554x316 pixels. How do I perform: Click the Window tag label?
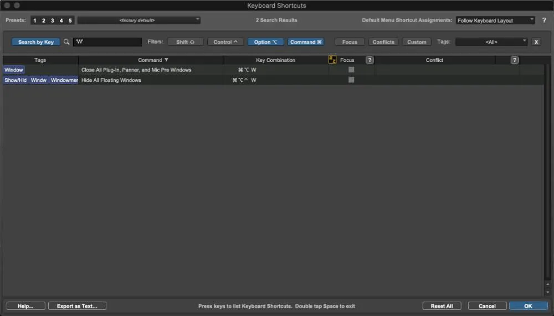pyautogui.click(x=14, y=70)
